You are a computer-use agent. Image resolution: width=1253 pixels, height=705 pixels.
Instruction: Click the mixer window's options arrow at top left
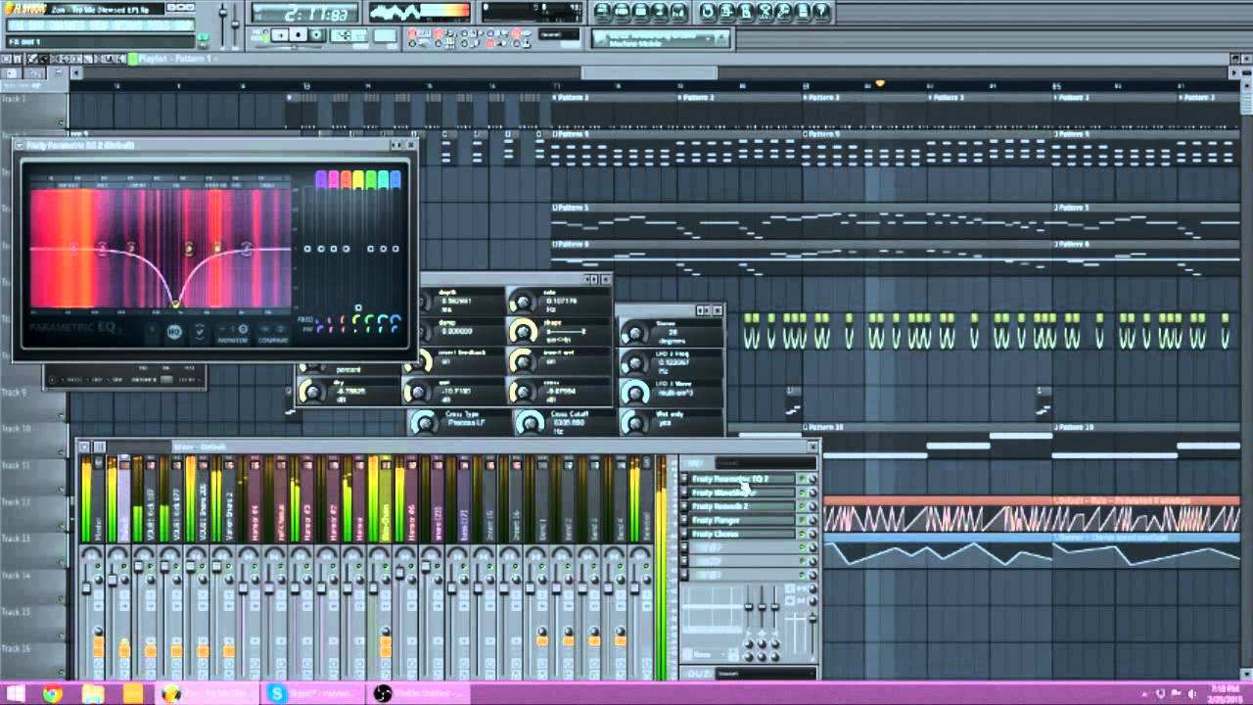(84, 446)
